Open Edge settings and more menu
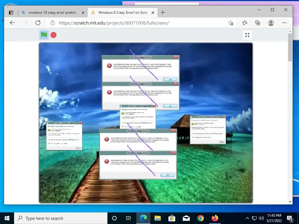Viewport: 299px width, 224px height. [x=284, y=23]
